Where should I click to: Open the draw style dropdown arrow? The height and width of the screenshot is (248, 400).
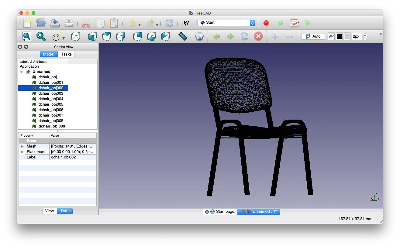tap(64, 38)
